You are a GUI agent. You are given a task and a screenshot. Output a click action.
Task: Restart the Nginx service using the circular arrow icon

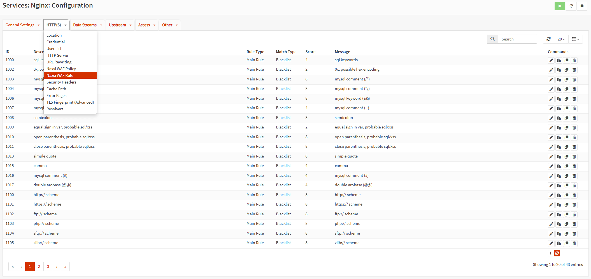coord(571,6)
